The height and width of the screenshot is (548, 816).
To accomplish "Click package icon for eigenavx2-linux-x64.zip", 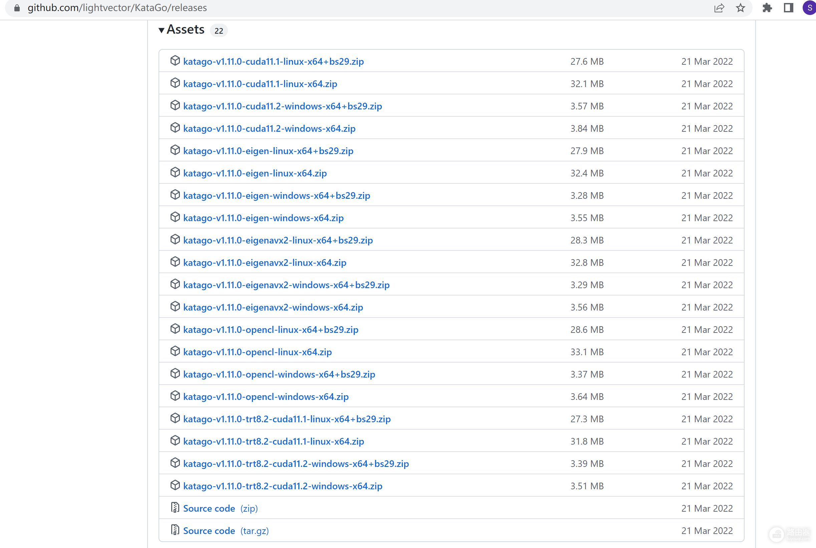I will 175,262.
